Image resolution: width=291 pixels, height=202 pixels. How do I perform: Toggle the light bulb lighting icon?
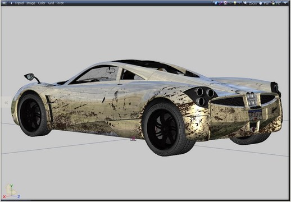(235, 3)
